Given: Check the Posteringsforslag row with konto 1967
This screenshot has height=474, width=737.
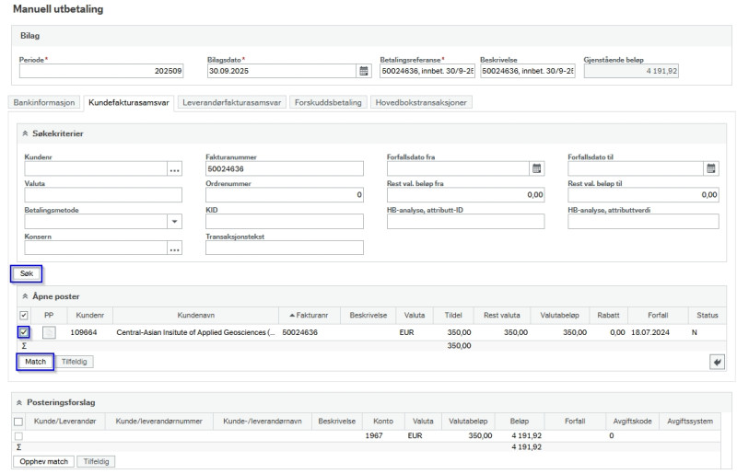Looking at the screenshot, I should [x=18, y=436].
